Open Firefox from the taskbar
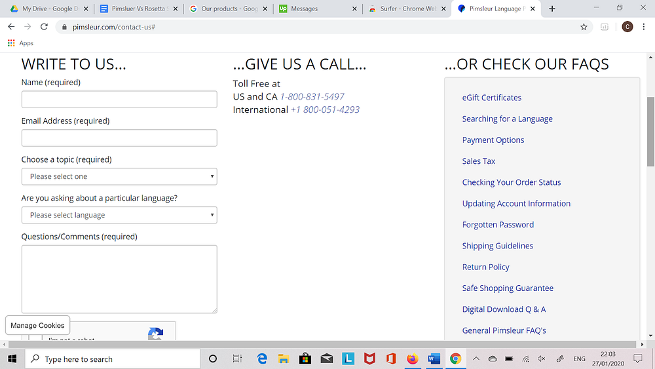The image size is (655, 369). (x=412, y=359)
